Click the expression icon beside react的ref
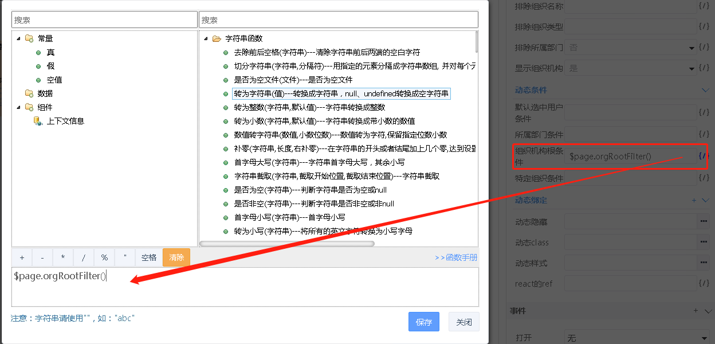This screenshot has width=715, height=344. coord(704,283)
